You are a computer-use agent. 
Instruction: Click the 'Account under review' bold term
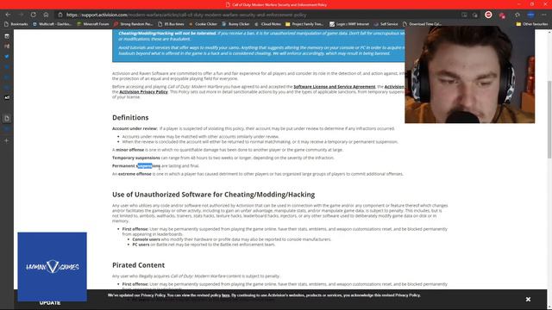pyautogui.click(x=135, y=128)
